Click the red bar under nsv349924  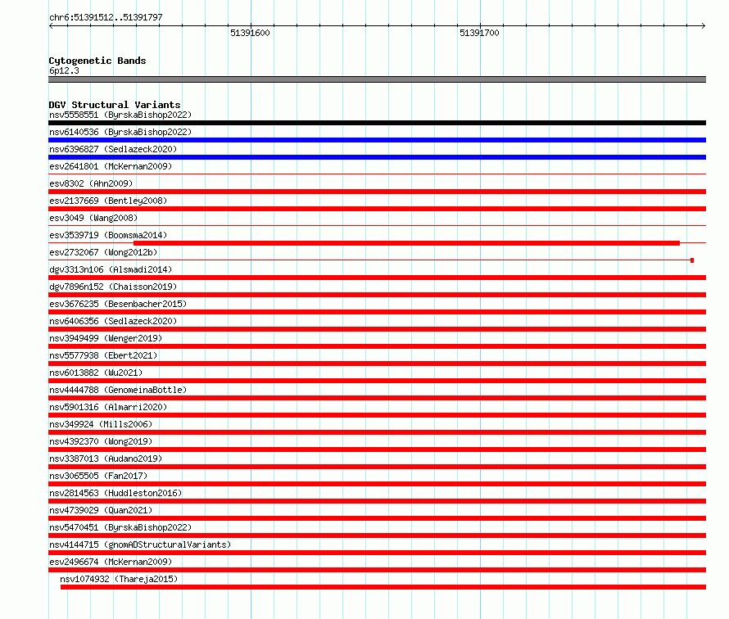(x=377, y=432)
